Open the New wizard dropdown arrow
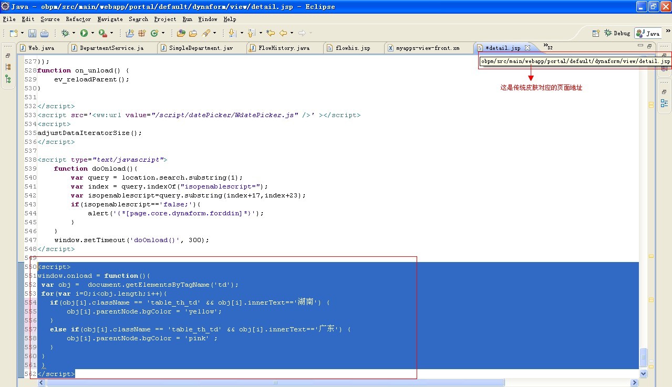 click(22, 33)
